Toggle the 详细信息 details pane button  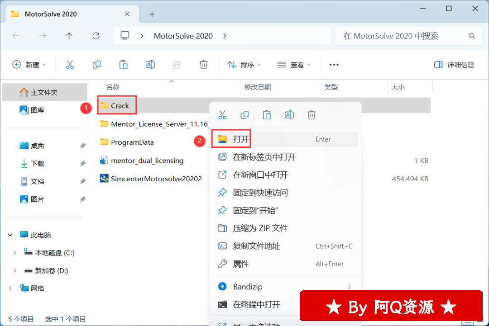(455, 65)
